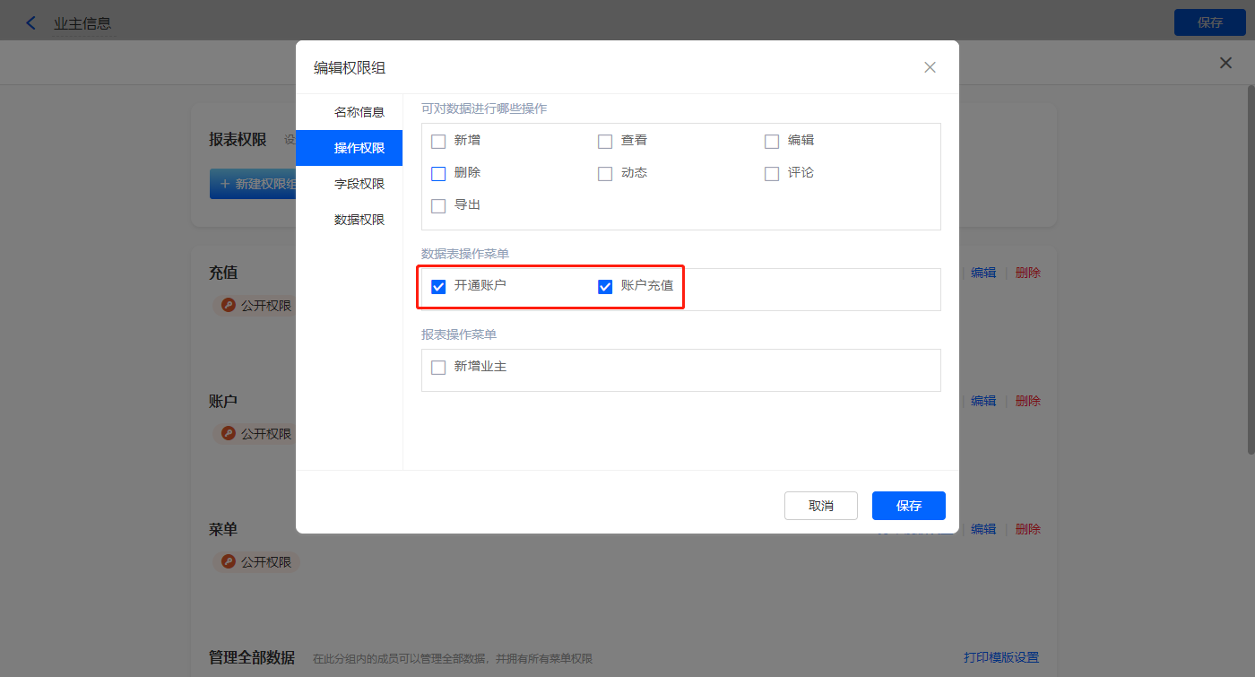Click the key icon in 账户 公开权限 tag
Screen dimensions: 1255x677
tap(228, 433)
